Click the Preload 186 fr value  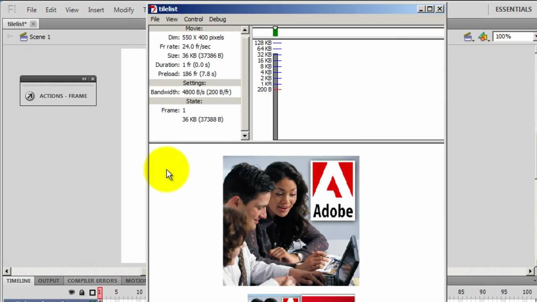[x=199, y=74]
